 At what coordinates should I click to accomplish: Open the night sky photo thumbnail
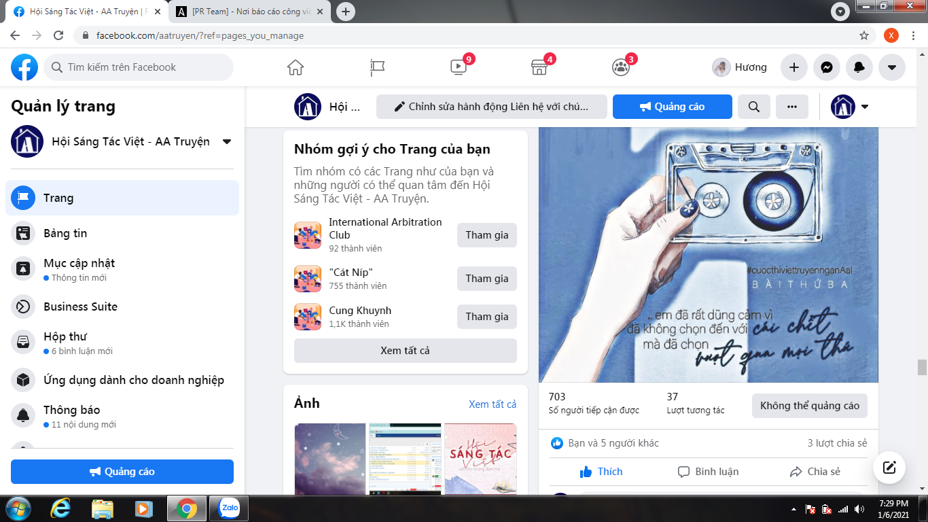329,459
